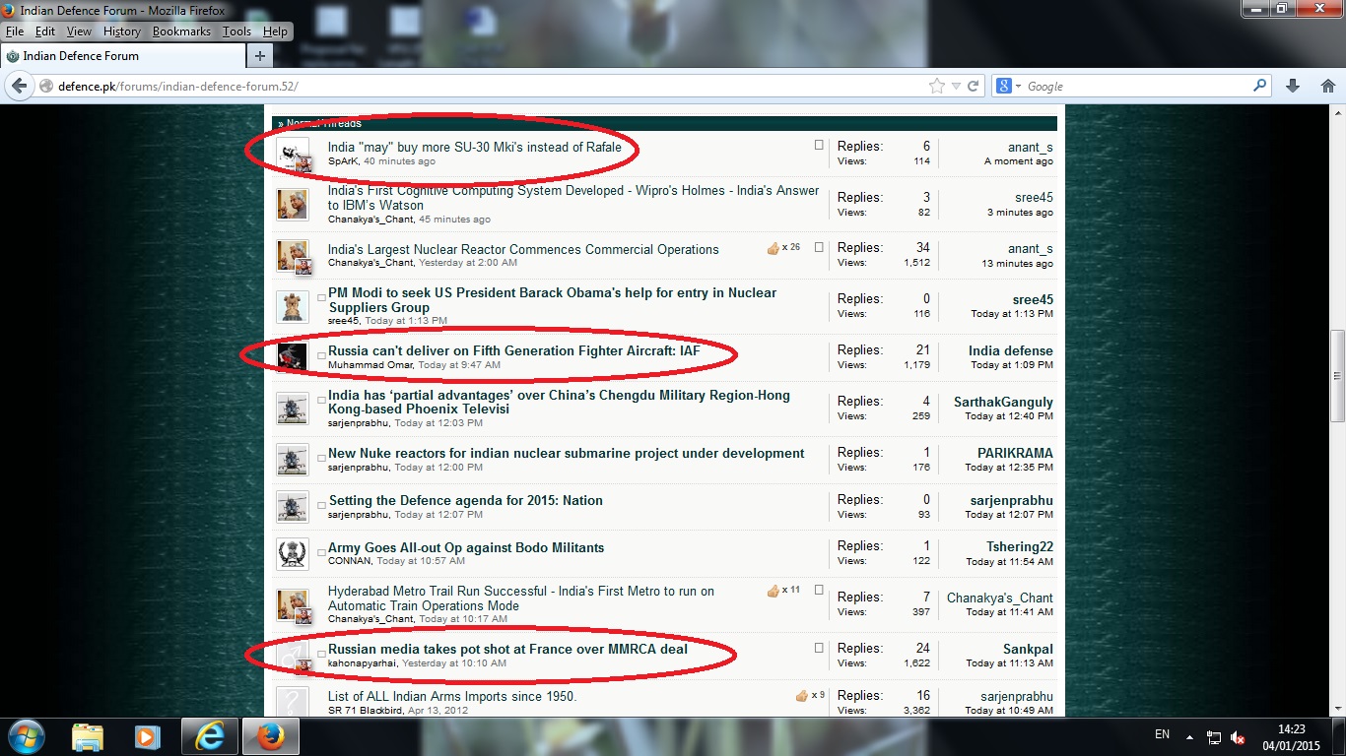The image size is (1346, 756).
Task: Launch Windows Media Player from taskbar
Action: point(147,736)
